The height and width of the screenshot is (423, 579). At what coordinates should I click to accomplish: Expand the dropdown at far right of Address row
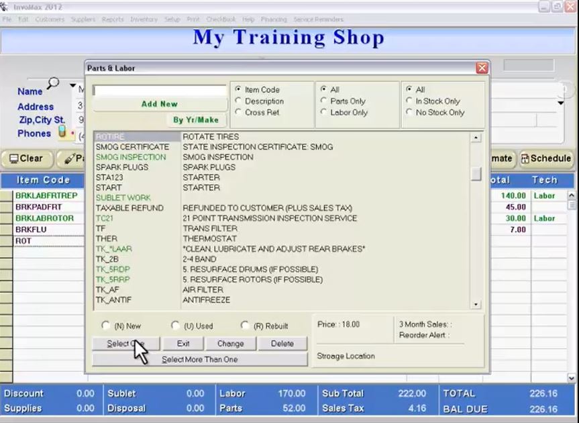(560, 103)
